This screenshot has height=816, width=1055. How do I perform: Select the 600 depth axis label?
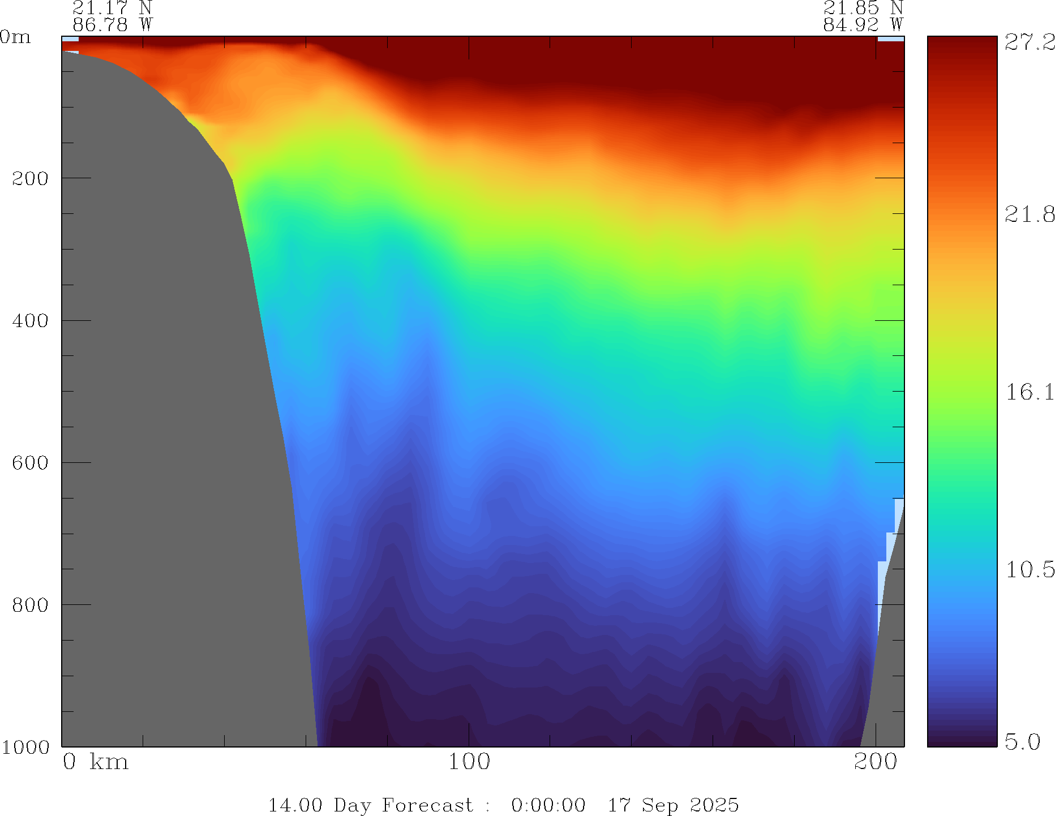point(30,463)
